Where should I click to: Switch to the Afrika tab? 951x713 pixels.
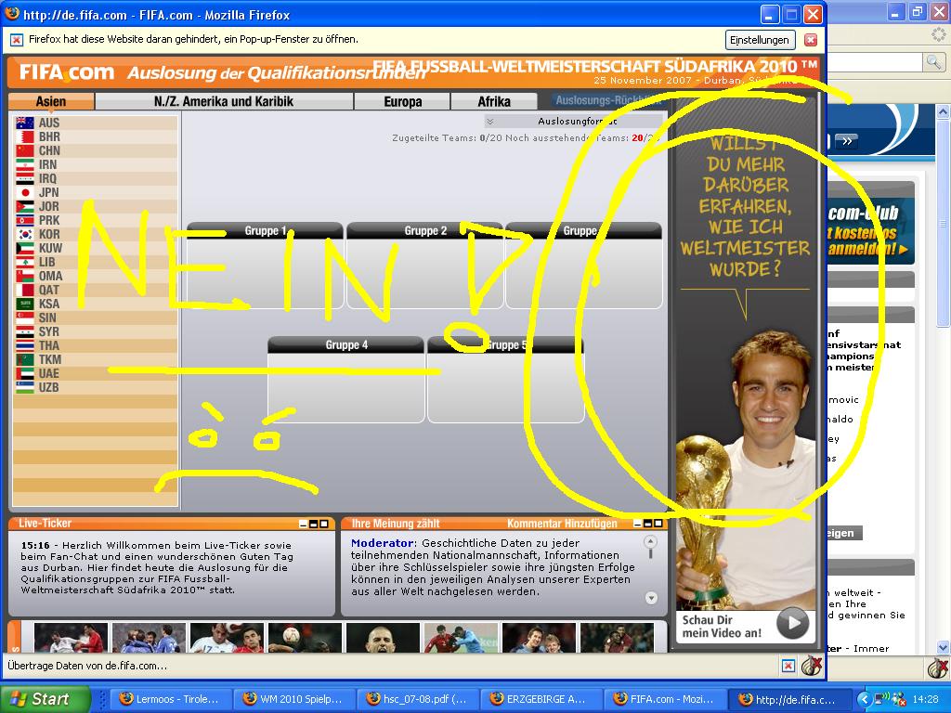pos(494,102)
